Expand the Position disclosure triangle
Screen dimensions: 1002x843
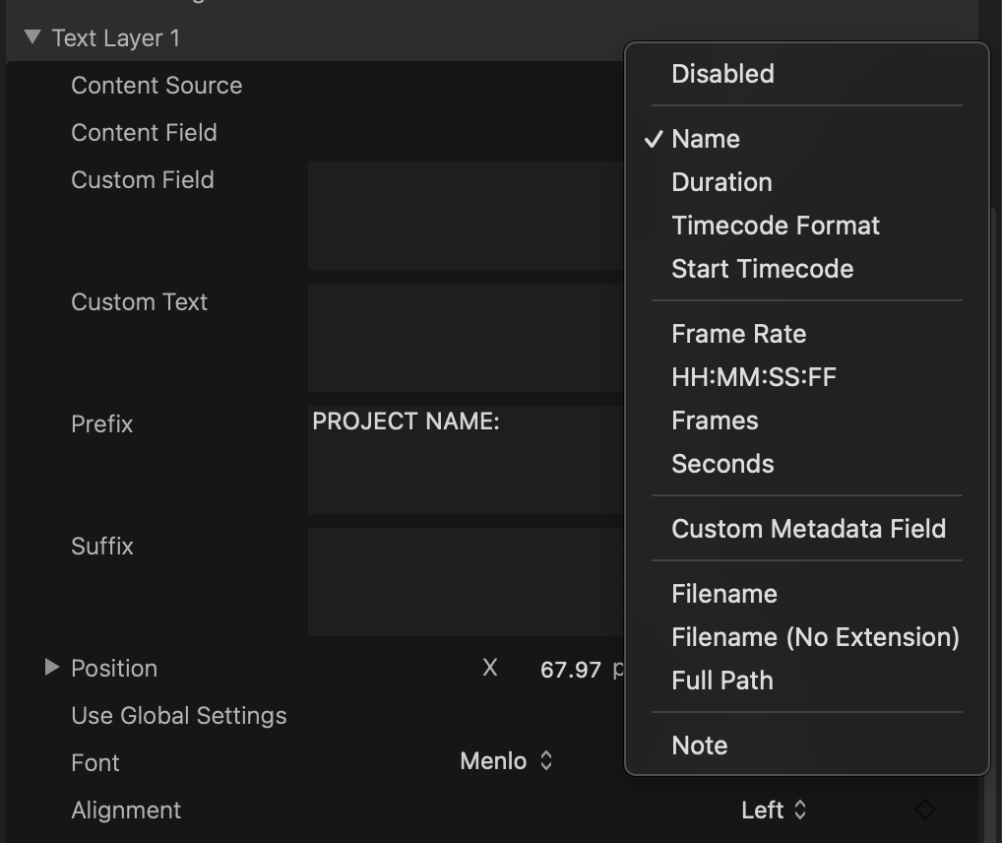click(x=52, y=668)
